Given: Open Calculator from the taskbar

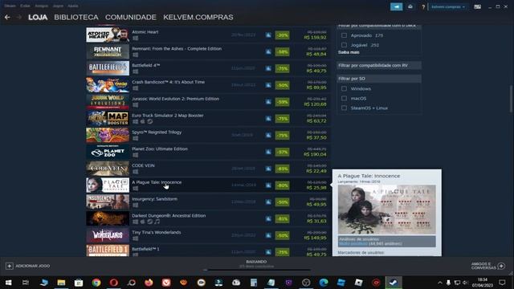Looking at the screenshot, I should [254, 283].
